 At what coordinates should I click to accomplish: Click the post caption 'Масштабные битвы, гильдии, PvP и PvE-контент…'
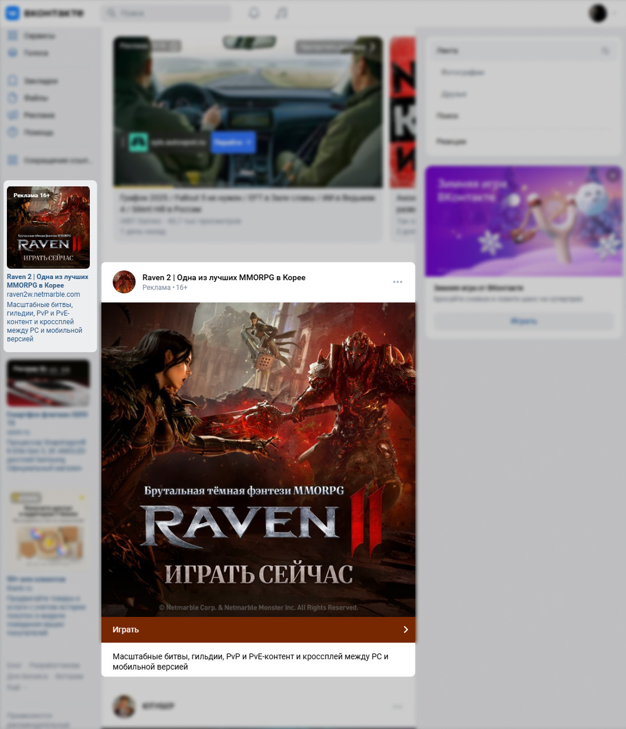tap(251, 662)
